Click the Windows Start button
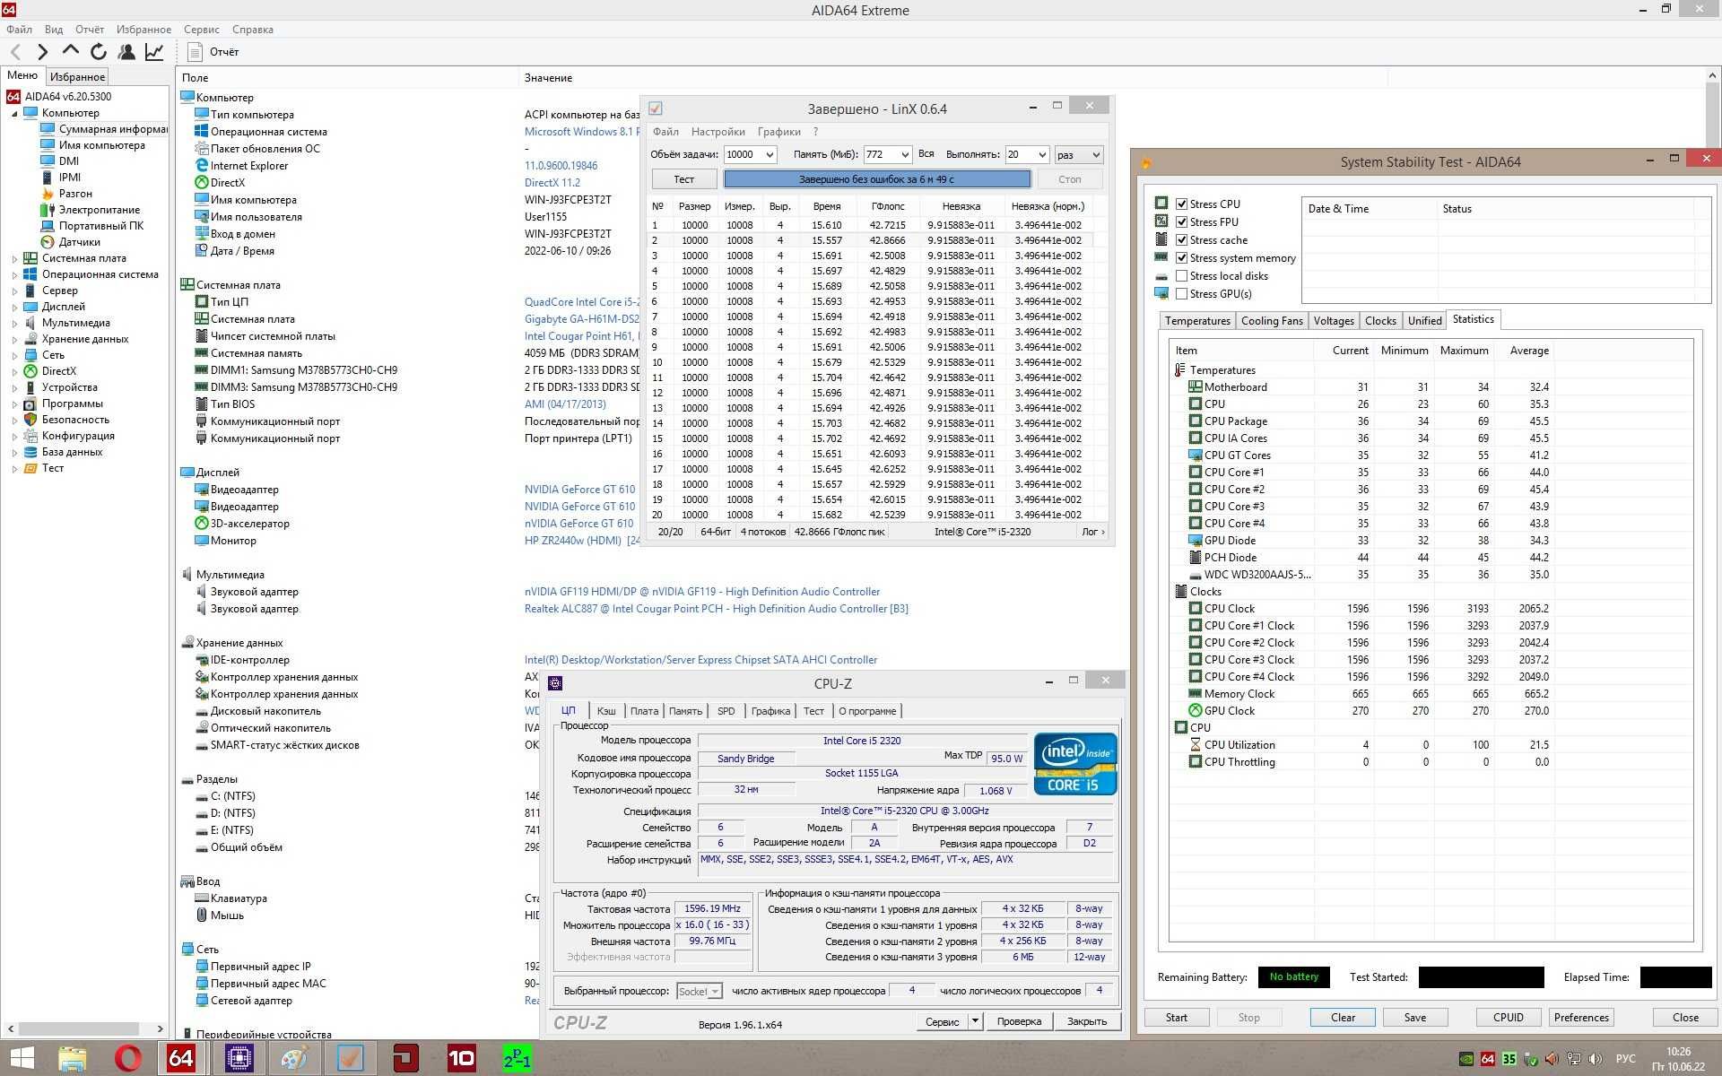 22,1058
